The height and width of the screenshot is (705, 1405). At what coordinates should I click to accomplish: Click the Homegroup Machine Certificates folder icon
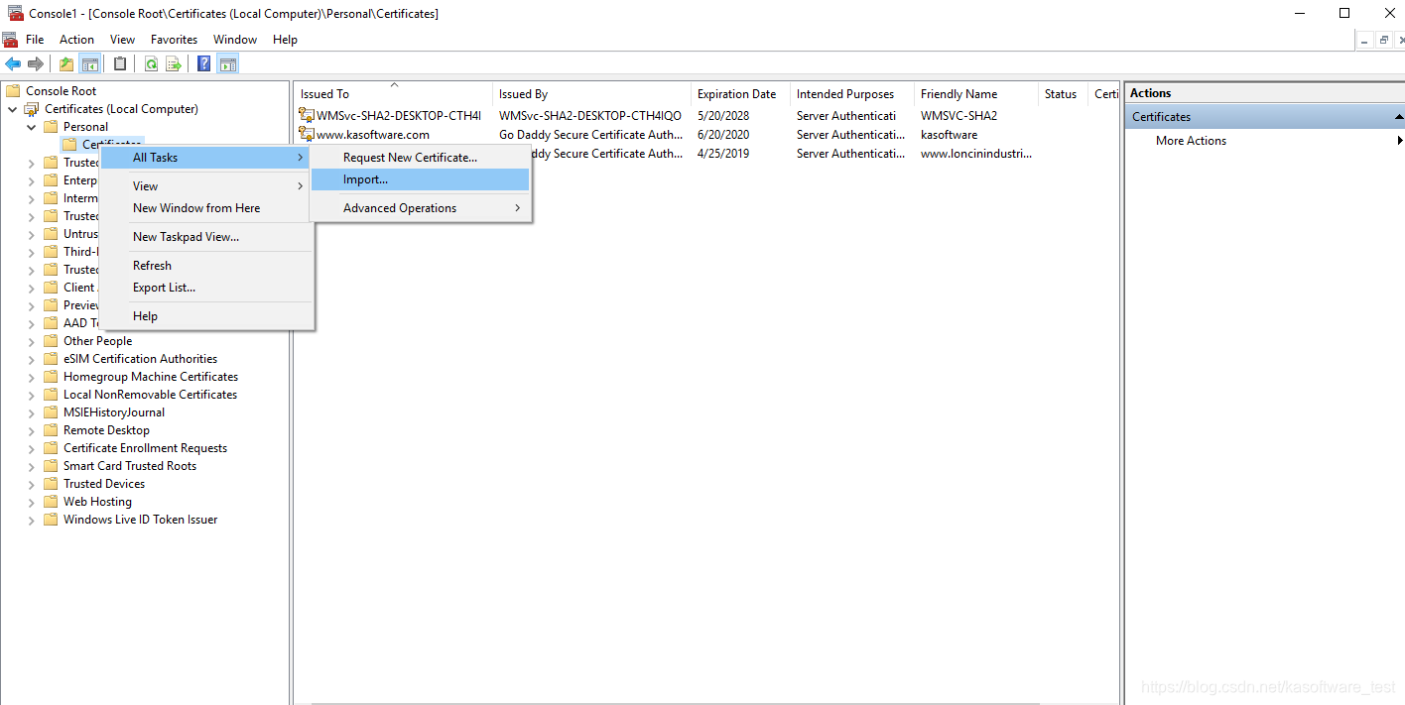[51, 377]
